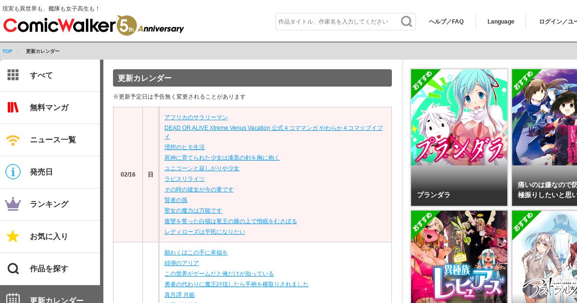Open the 理想のヒモ生活 link
This screenshot has width=577, height=303.
pyautogui.click(x=185, y=147)
